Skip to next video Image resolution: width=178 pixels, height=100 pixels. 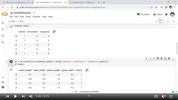click(x=23, y=96)
